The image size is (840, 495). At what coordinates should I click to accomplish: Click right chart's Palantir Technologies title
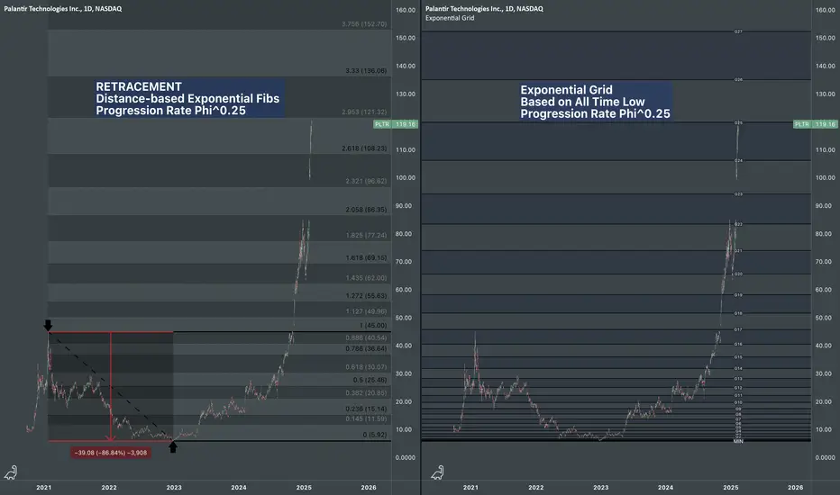484,9
